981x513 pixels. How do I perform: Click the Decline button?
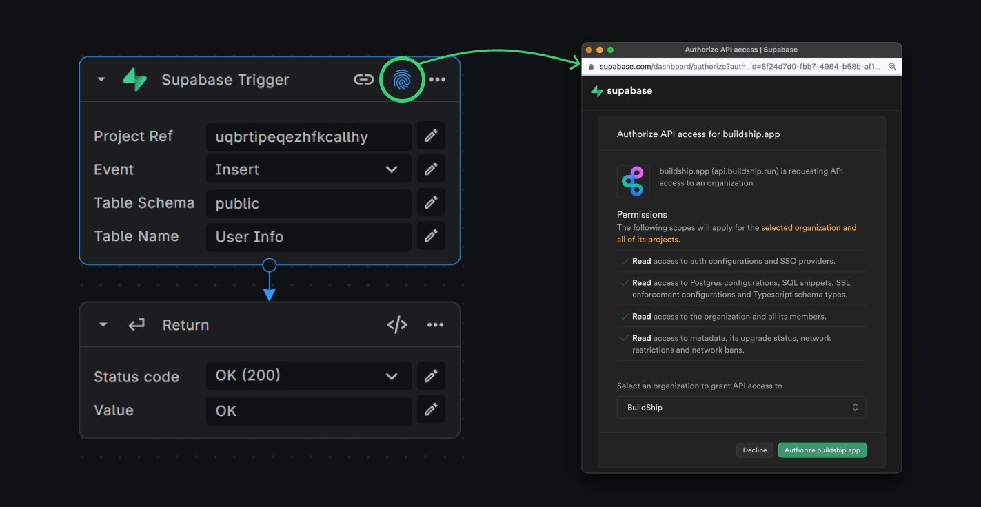pos(755,450)
